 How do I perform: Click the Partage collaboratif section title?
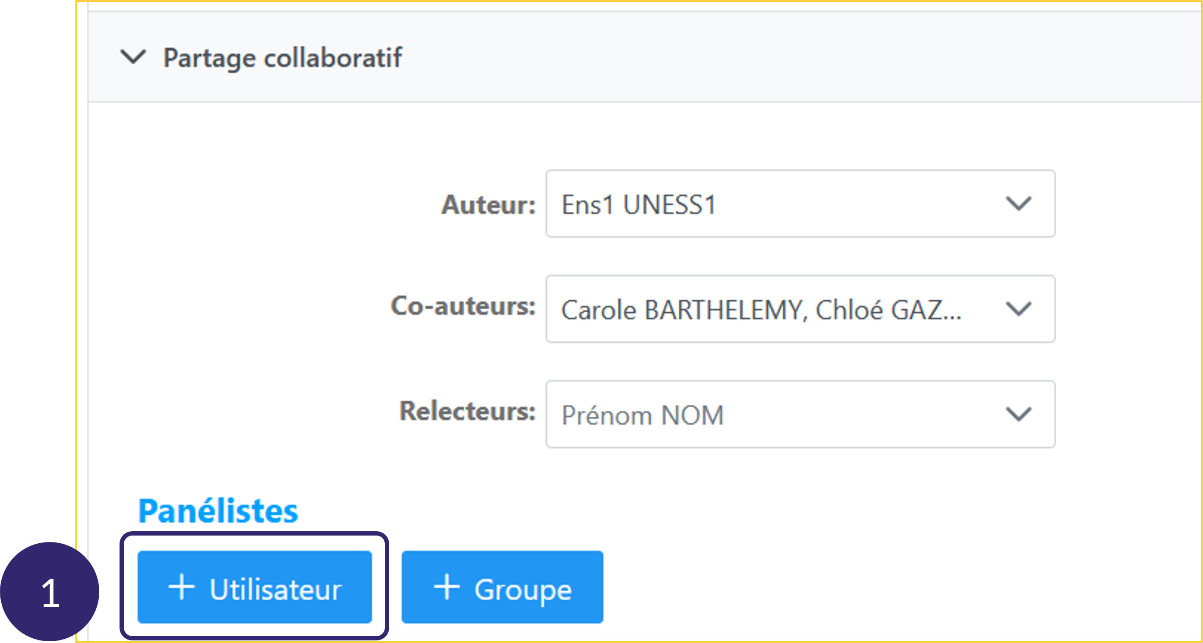[x=282, y=58]
